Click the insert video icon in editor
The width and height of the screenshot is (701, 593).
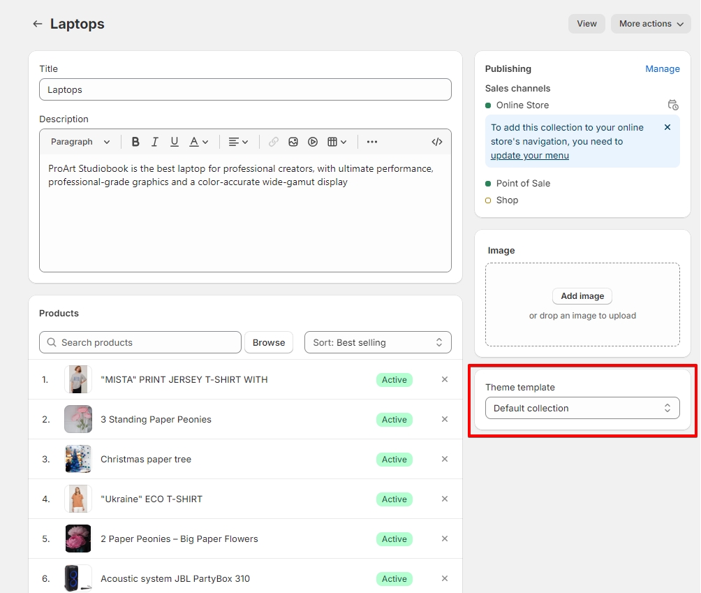[x=313, y=142]
